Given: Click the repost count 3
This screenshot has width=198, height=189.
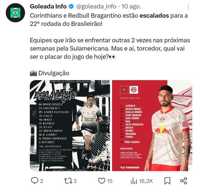Looking at the screenshot, I should click(75, 181).
